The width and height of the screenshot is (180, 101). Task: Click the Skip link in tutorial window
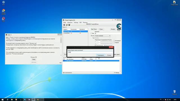(60, 63)
